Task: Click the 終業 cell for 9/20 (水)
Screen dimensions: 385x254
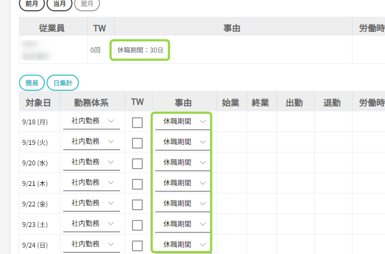Action: click(x=260, y=163)
